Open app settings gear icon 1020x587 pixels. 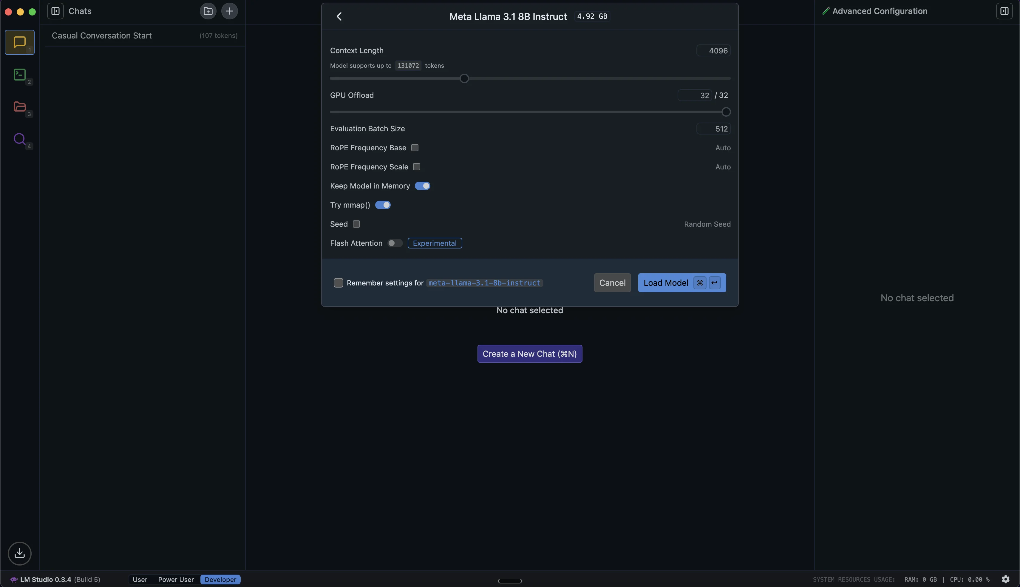coord(1005,579)
